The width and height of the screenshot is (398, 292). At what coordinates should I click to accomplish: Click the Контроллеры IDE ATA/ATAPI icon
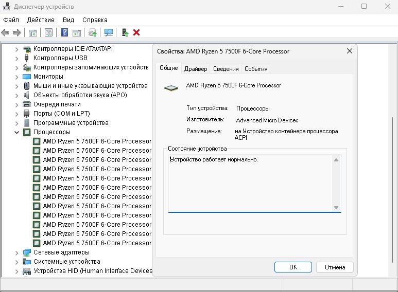pyautogui.click(x=27, y=49)
